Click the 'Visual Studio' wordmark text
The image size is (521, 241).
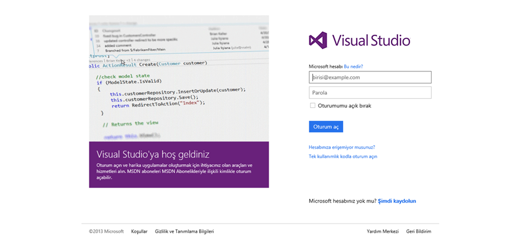(x=371, y=40)
